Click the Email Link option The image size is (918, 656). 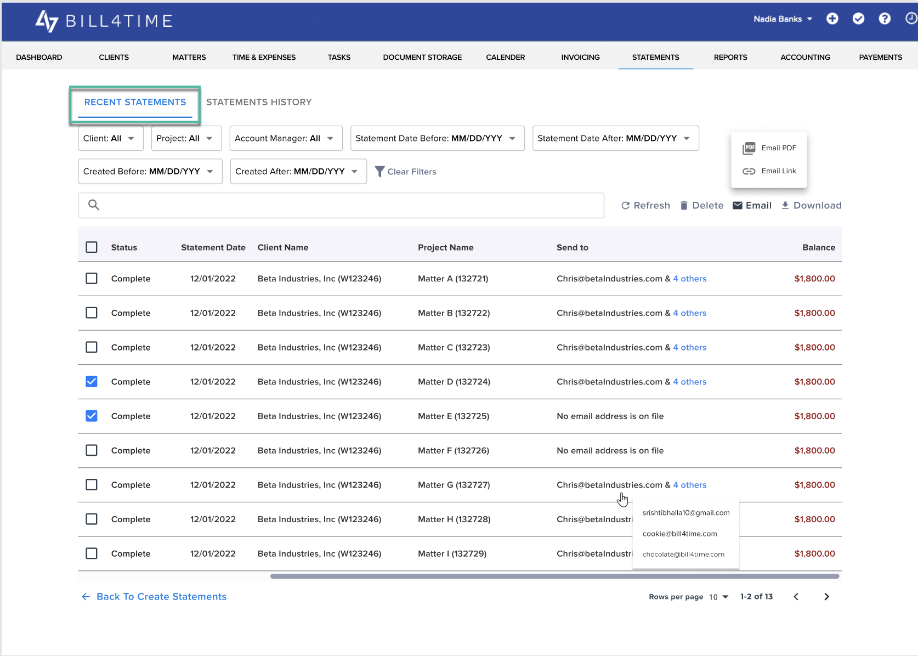769,171
